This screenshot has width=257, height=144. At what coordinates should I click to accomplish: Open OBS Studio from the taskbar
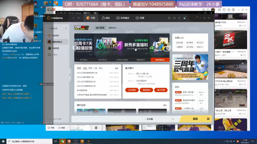75,141
